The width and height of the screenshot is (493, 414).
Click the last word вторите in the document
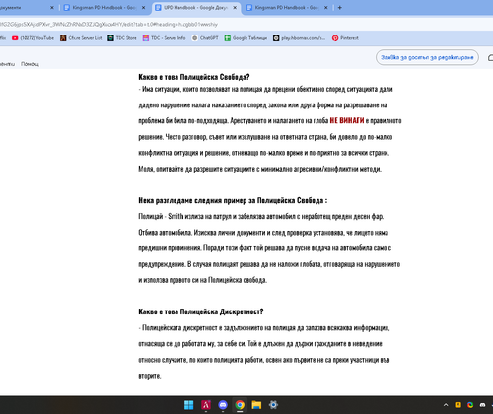coord(150,376)
